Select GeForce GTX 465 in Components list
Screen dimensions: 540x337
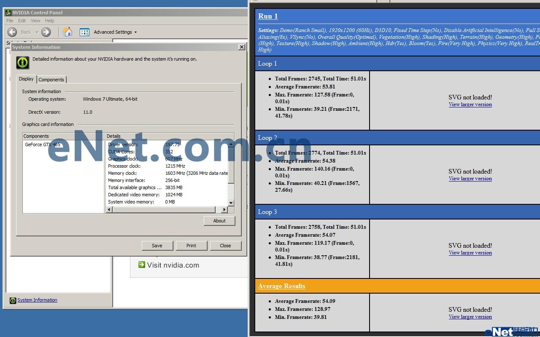(42, 144)
